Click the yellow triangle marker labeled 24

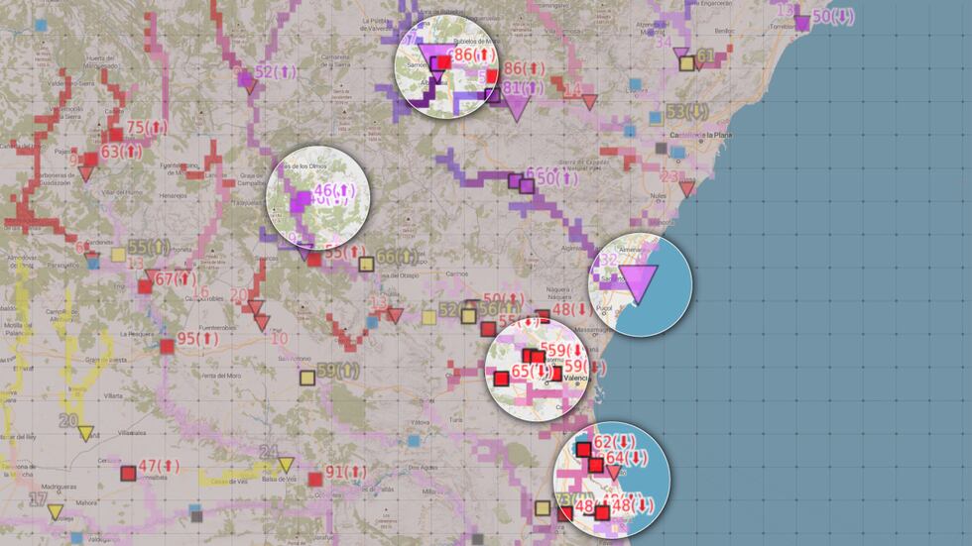point(286,465)
